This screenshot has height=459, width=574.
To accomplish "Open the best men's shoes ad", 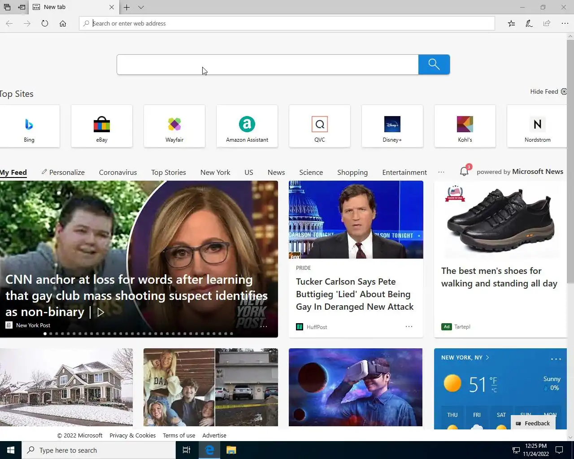I will [x=499, y=277].
